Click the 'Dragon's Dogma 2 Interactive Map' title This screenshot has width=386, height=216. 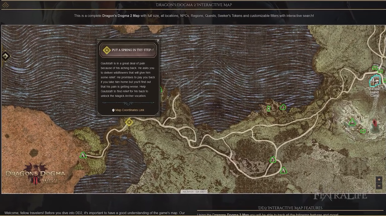click(x=194, y=5)
